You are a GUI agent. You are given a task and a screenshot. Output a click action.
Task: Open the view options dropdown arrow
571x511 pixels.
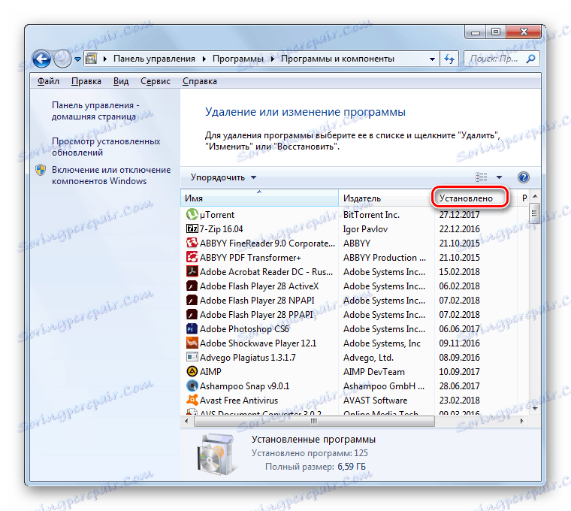tap(499, 177)
